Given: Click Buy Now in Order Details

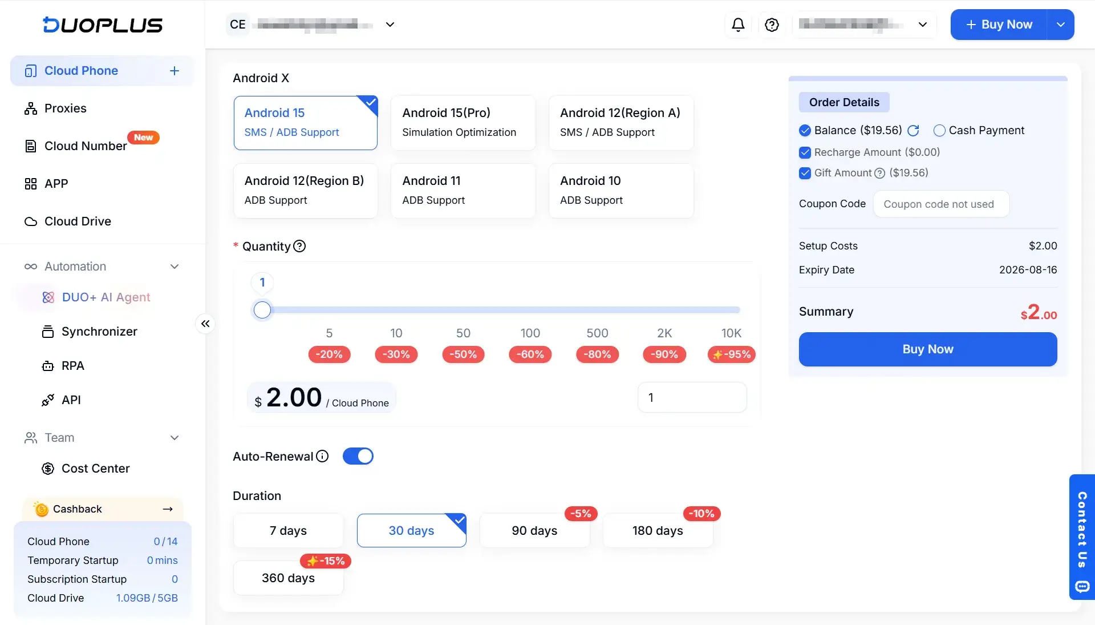Looking at the screenshot, I should click(x=928, y=349).
